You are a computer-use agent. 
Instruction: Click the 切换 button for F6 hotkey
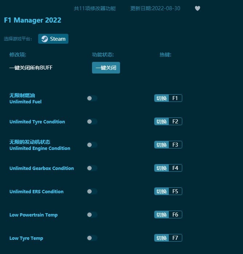click(x=162, y=215)
